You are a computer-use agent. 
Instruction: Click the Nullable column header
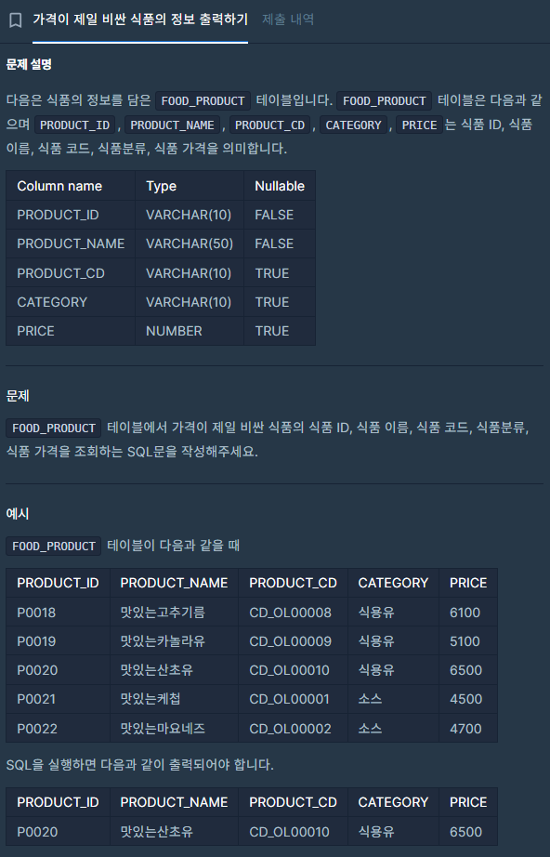[x=279, y=186]
